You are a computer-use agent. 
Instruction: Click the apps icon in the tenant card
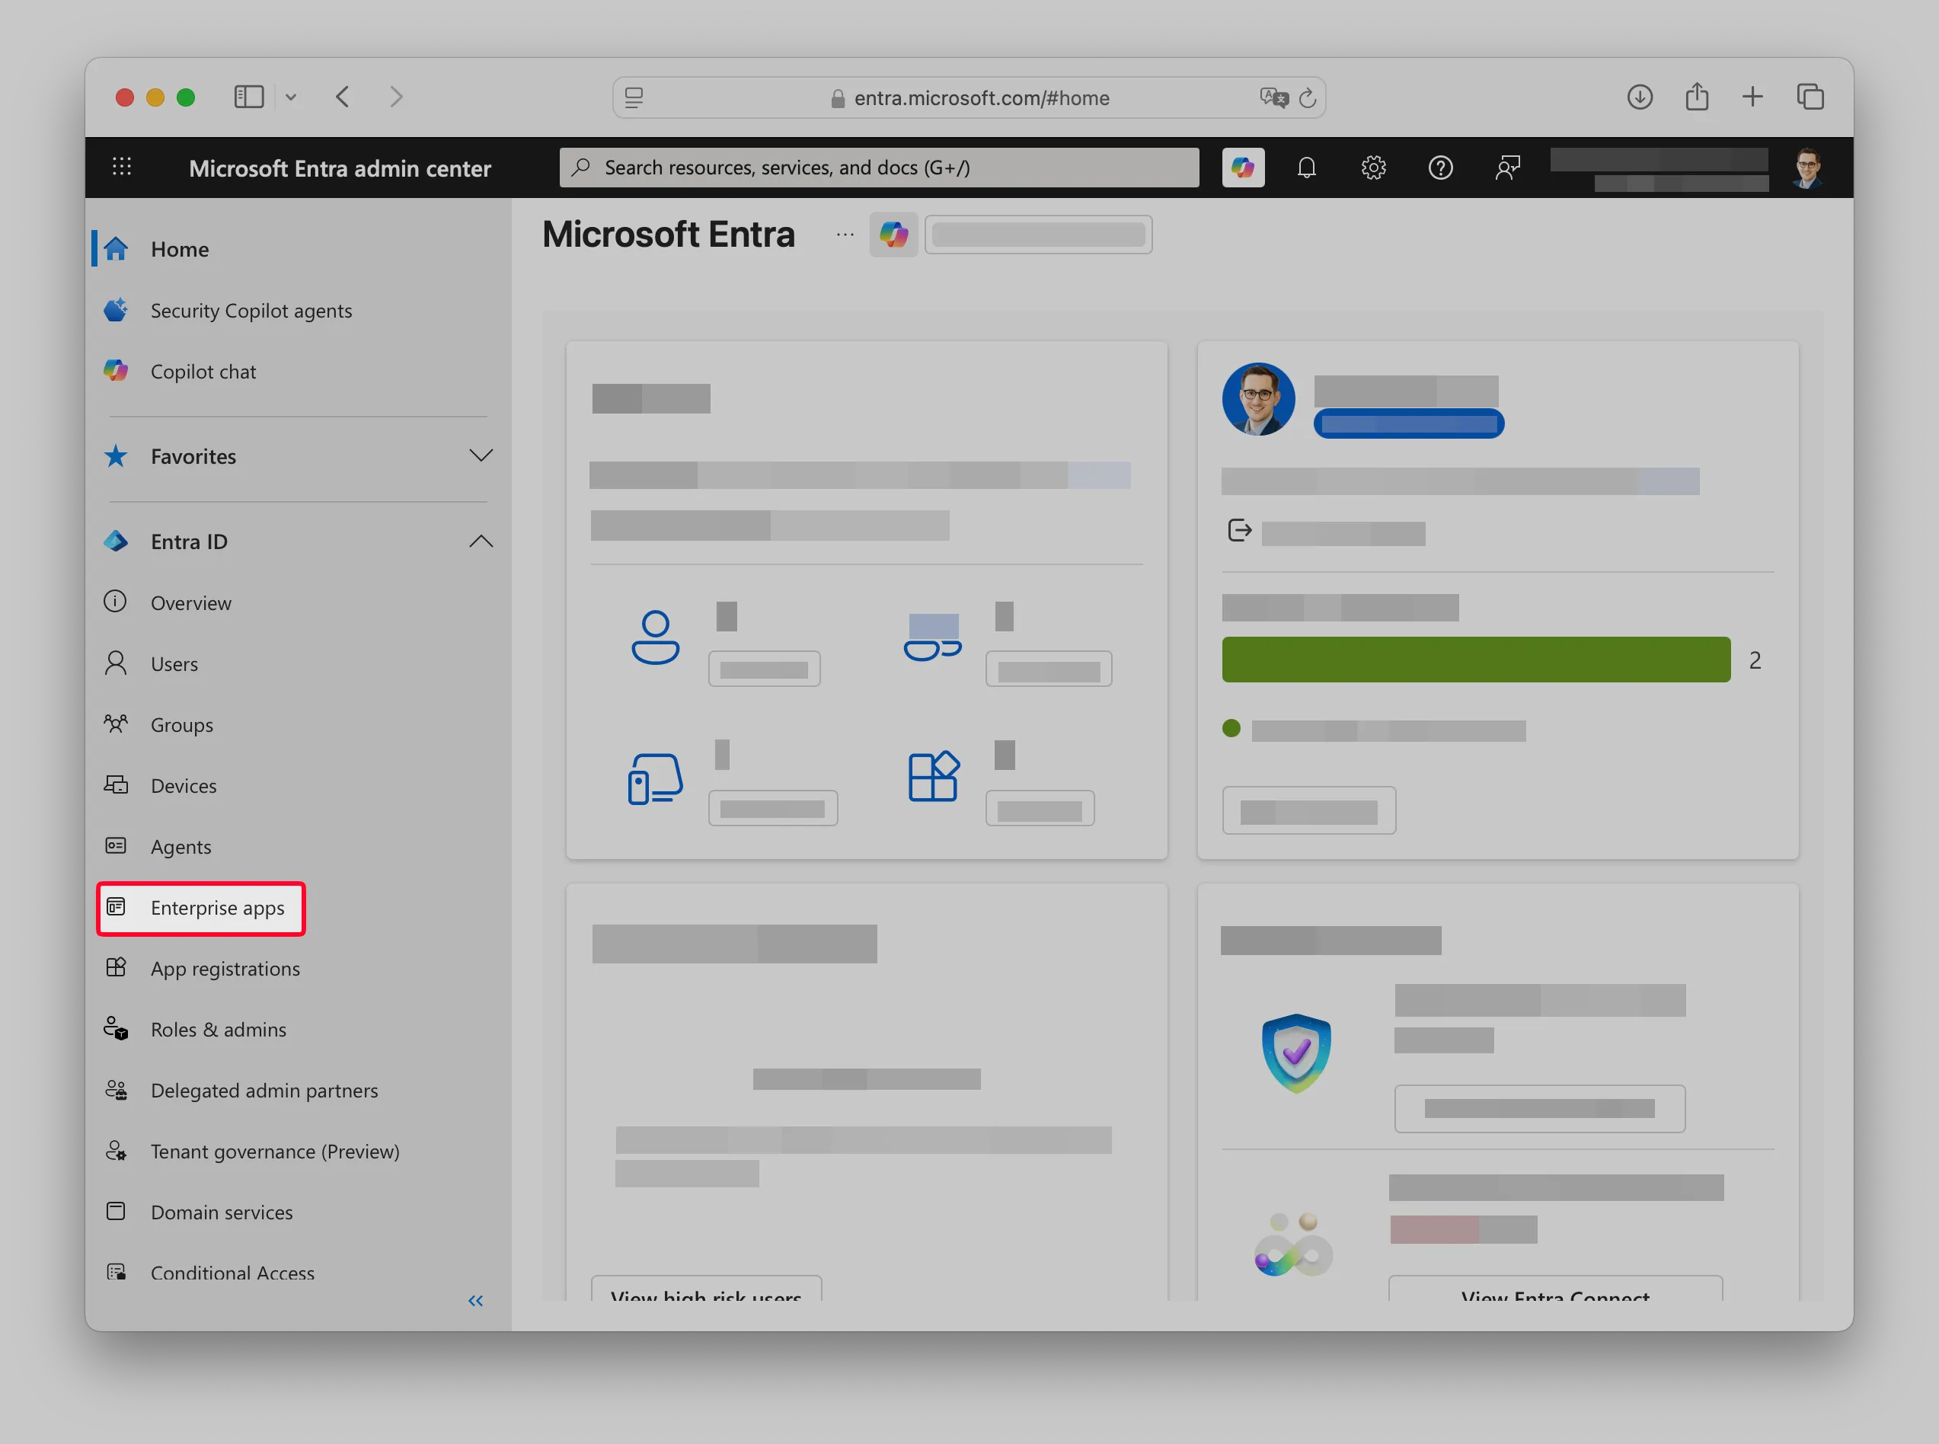pos(933,776)
